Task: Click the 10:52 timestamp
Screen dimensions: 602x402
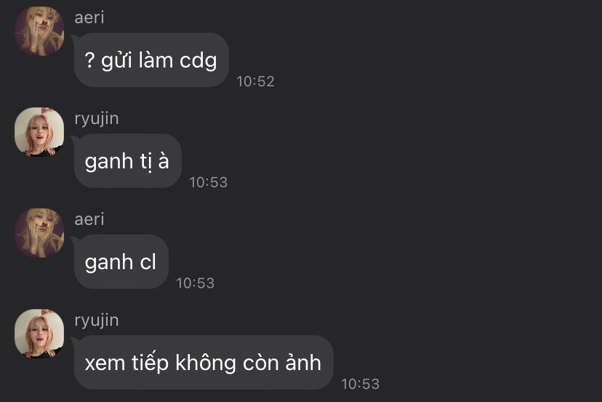Action: pos(255,81)
